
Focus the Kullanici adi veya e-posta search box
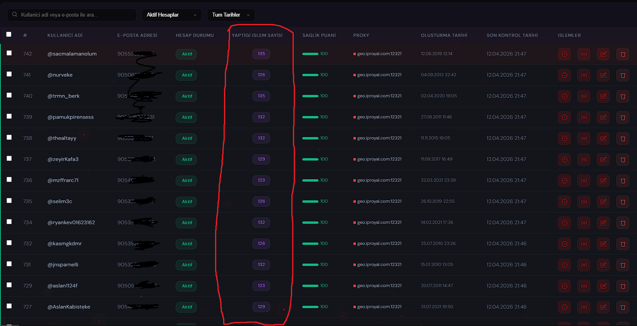[72, 15]
